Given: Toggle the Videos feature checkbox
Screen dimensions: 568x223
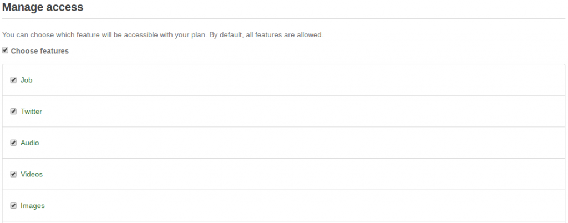Looking at the screenshot, I should [x=13, y=174].
